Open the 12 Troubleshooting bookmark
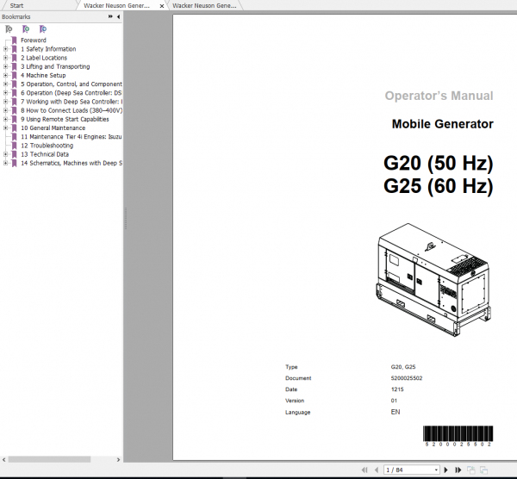517x479 pixels. click(x=47, y=146)
